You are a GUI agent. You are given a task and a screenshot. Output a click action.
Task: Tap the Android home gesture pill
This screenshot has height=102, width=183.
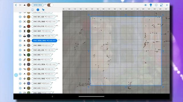coord(91,96)
